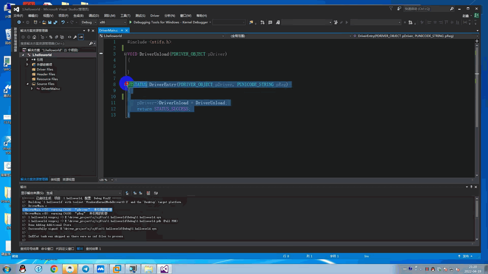Click the Save All toolbar icon
This screenshot has height=274, width=488.
pyautogui.click(x=55, y=22)
